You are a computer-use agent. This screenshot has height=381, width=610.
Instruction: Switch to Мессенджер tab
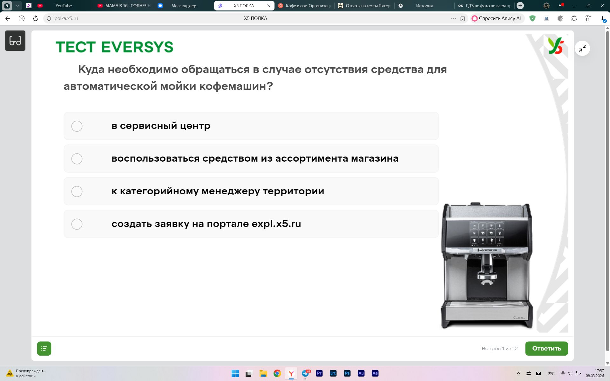click(184, 6)
